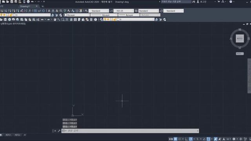Toggle Object Snap Tracking in status bar
This screenshot has height=141, width=251.
point(204,139)
